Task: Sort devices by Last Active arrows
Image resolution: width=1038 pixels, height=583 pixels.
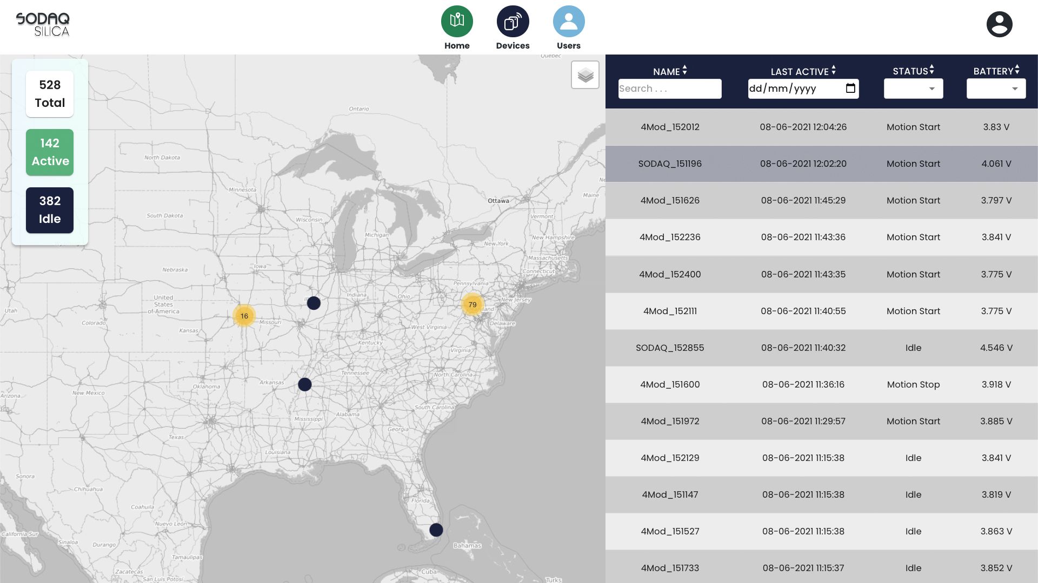Action: pos(833,71)
